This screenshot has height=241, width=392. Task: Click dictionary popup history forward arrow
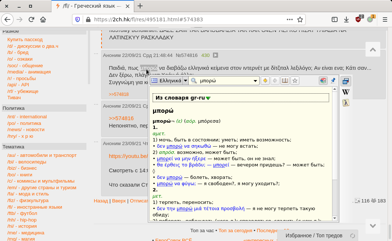coord(275,81)
